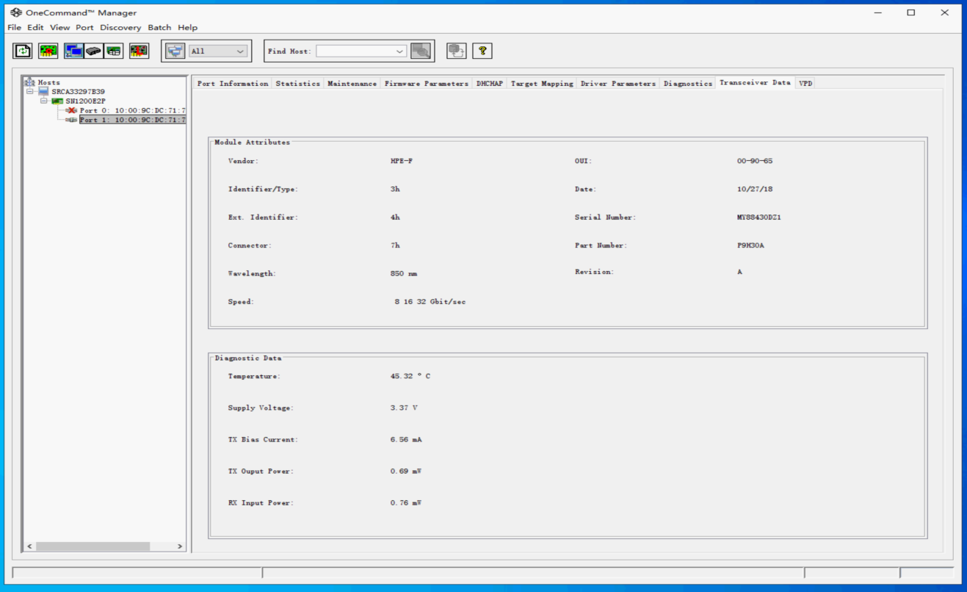Click the disabled two-monitor icon beside help
Screen dimensions: 967x592
[457, 51]
